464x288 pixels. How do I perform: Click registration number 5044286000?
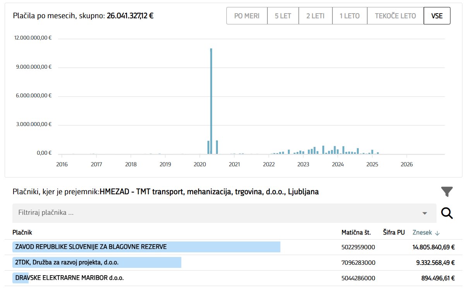coord(358,278)
